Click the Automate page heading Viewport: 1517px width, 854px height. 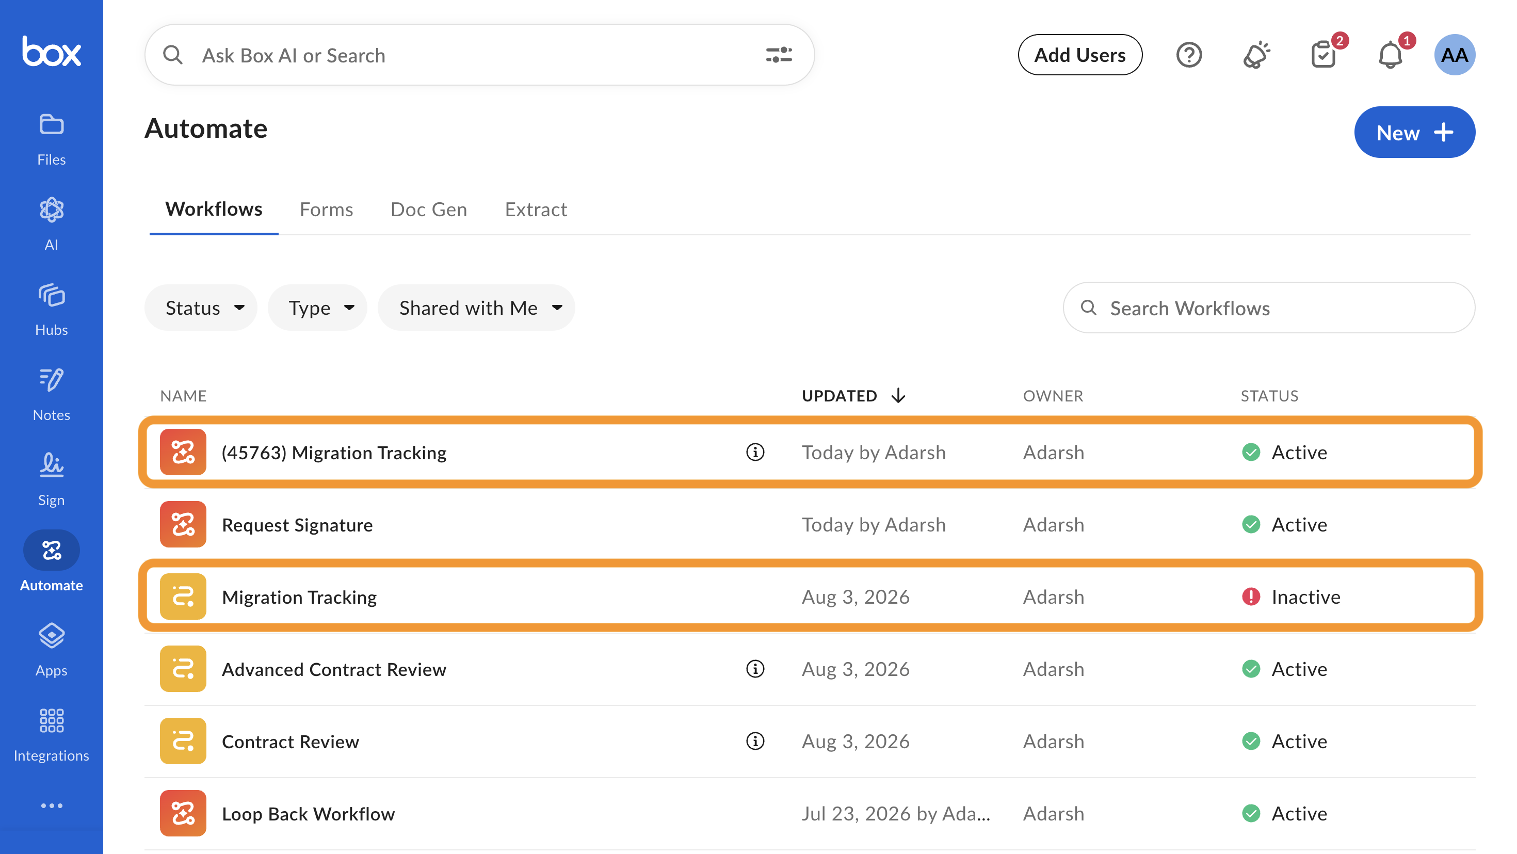[206, 128]
